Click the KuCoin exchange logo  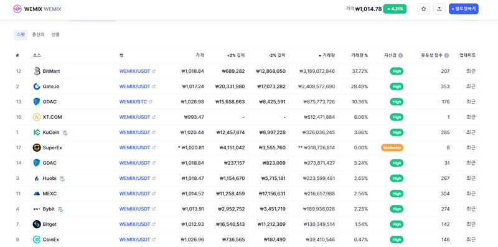point(37,133)
